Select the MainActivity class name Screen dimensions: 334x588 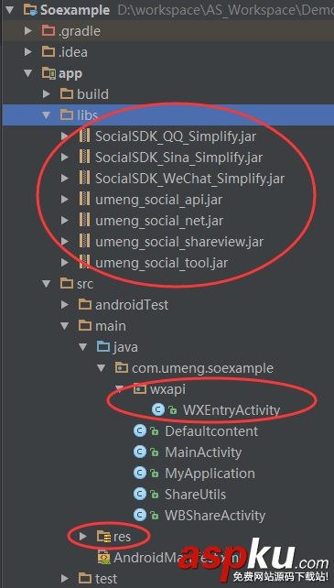(x=203, y=452)
